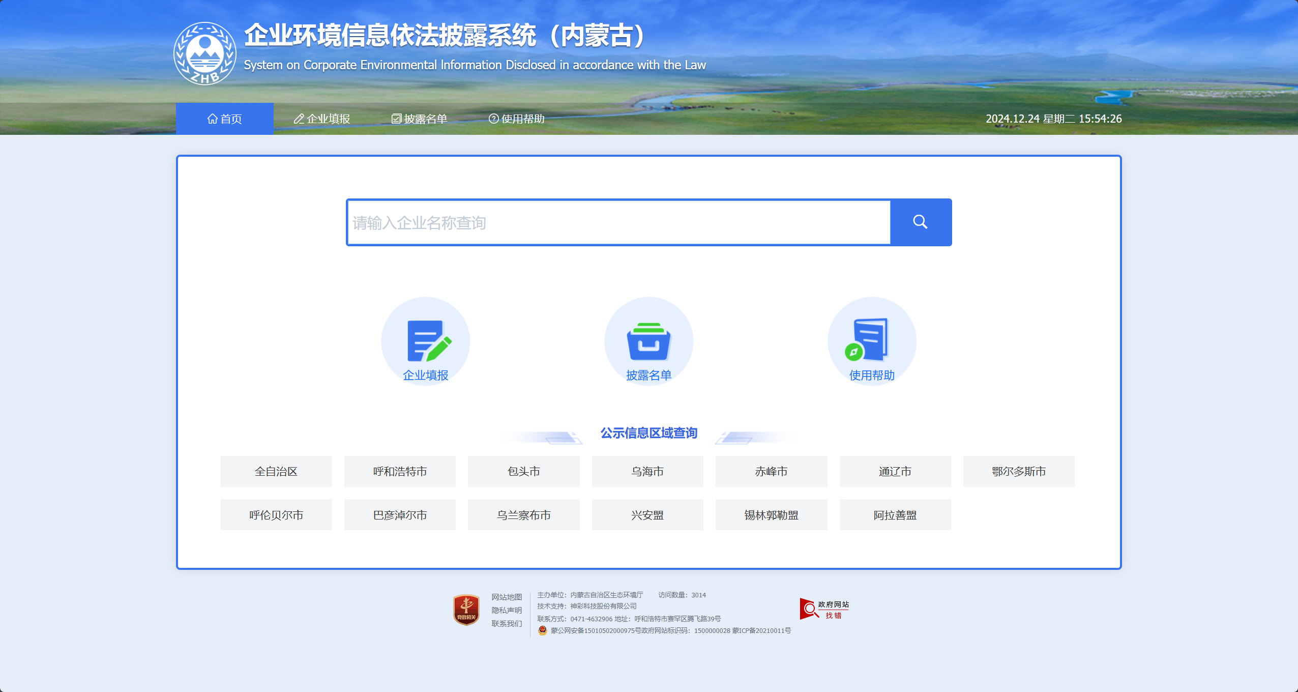
Task: Open the 披露名单 archive box icon
Action: (648, 340)
